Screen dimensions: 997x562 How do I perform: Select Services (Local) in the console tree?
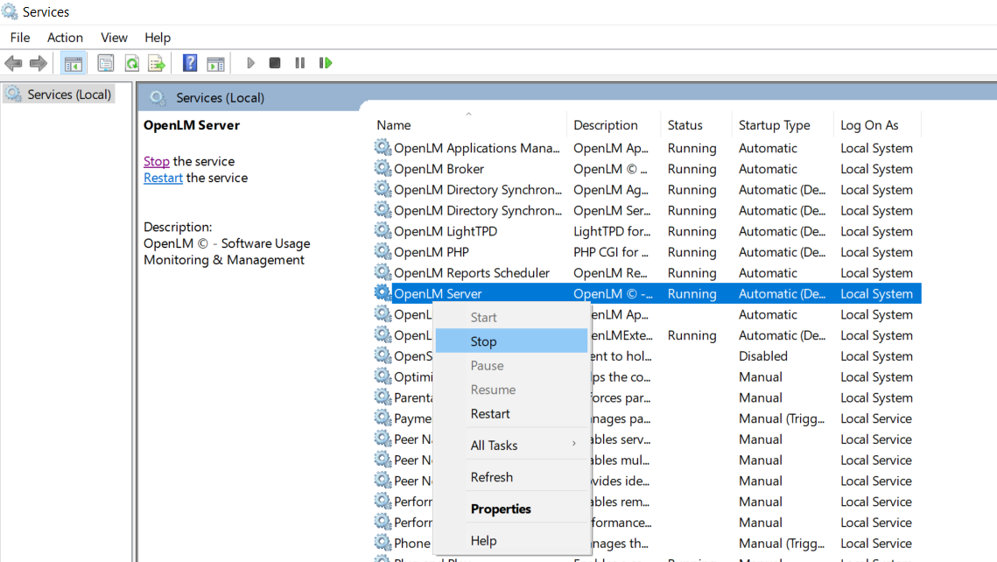[x=68, y=94]
